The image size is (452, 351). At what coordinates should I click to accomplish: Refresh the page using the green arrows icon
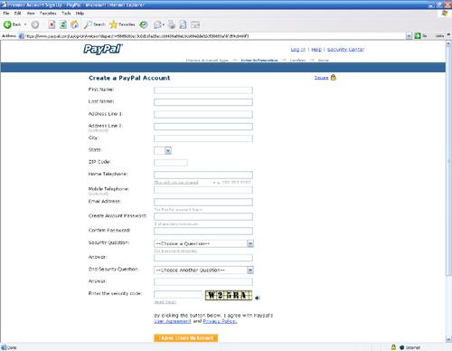[63, 24]
